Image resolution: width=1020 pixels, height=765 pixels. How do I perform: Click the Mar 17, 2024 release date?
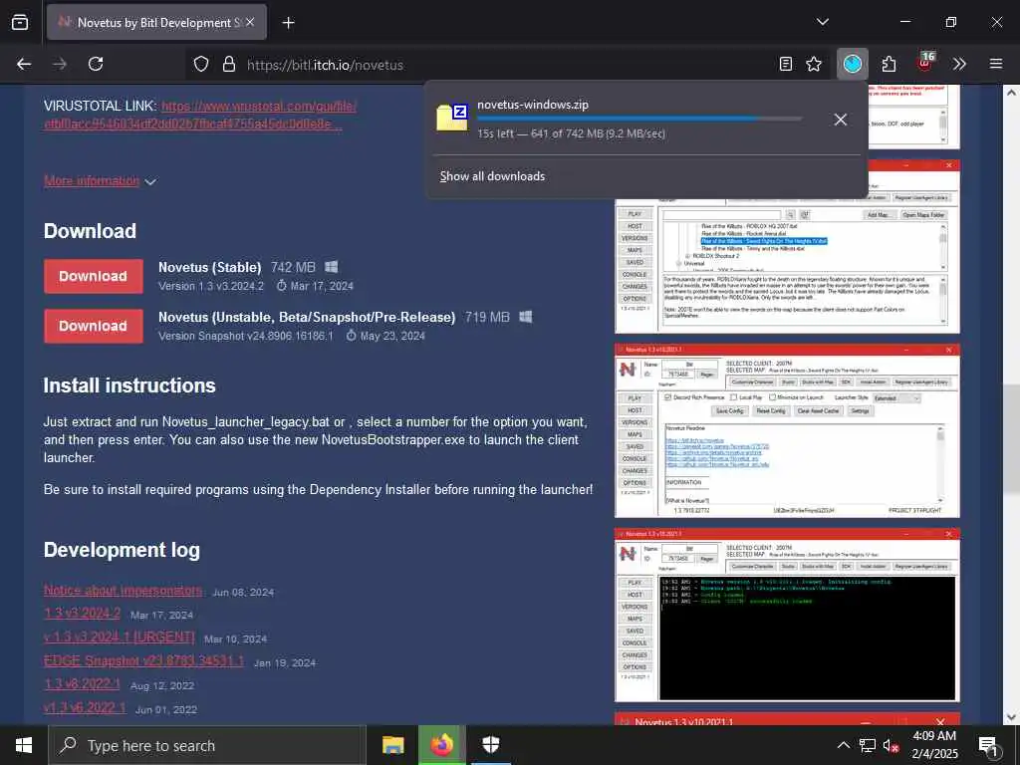[322, 286]
